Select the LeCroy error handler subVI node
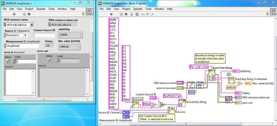 [229, 100]
